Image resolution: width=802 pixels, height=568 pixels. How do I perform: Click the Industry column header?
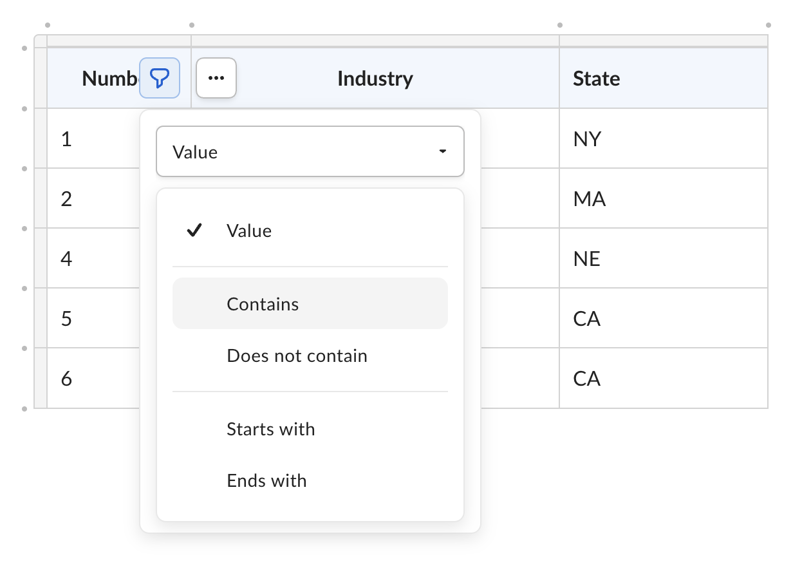tap(375, 78)
